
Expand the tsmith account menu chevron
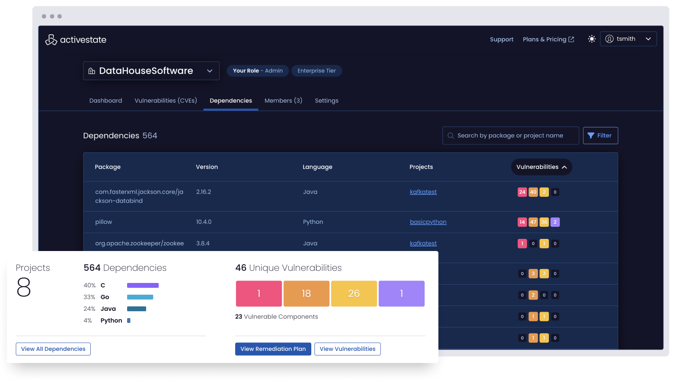point(648,39)
